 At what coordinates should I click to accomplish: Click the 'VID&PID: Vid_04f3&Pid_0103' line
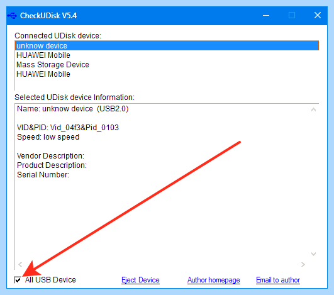[x=68, y=127]
